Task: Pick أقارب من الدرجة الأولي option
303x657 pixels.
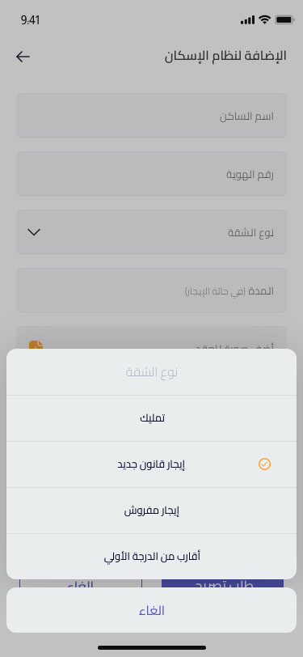Action: [152, 557]
